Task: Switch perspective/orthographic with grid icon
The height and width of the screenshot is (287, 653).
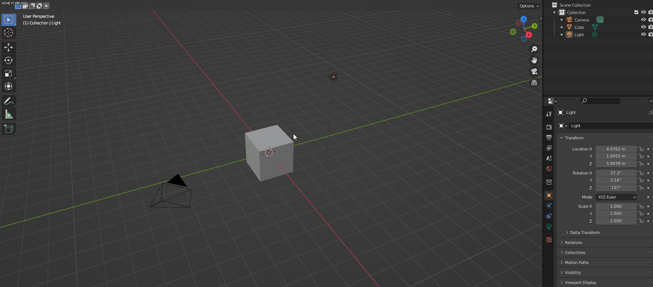Action: [x=534, y=82]
